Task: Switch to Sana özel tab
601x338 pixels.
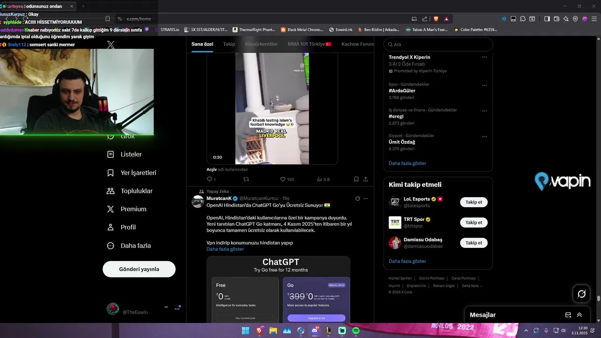Action: coord(202,44)
